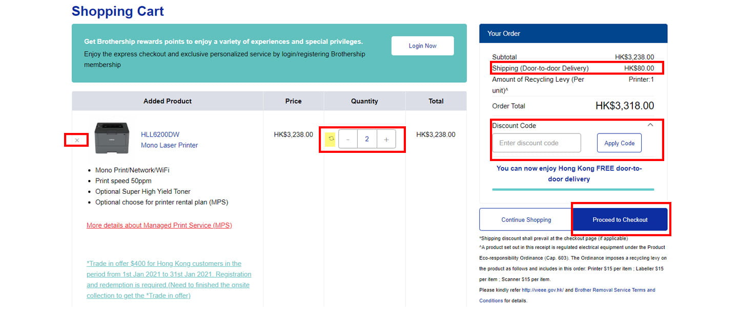738x317 pixels.
Task: Decrease quantity with the minus button
Action: click(x=348, y=139)
